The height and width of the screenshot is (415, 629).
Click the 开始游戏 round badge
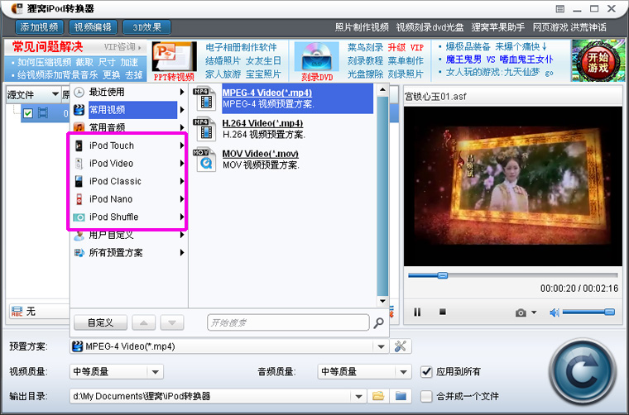click(x=598, y=61)
